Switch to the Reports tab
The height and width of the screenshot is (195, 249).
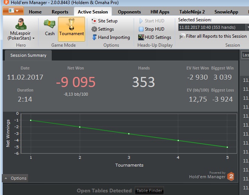point(60,12)
